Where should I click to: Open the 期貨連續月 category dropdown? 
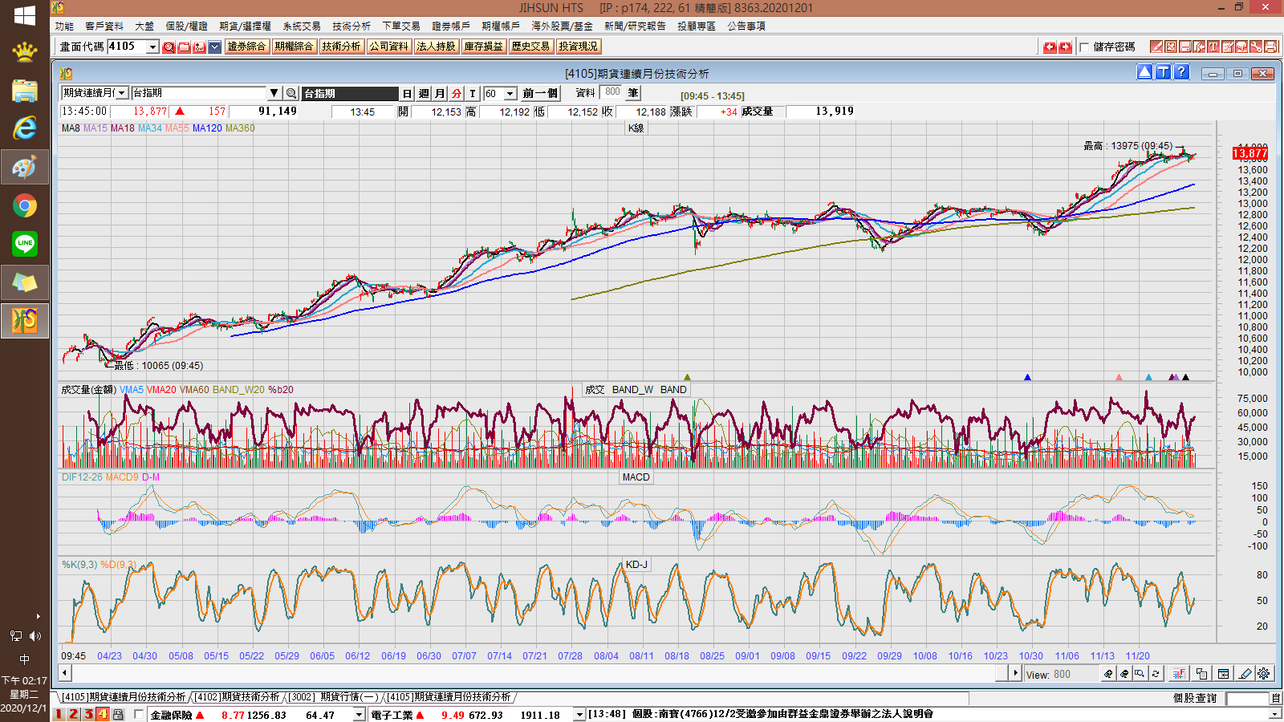pyautogui.click(x=122, y=93)
